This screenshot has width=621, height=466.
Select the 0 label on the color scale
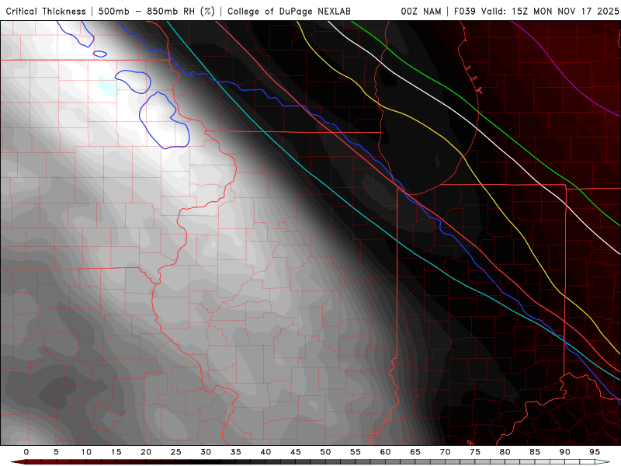coord(26,452)
